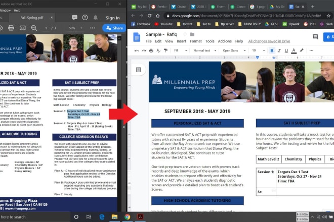Open the Help menu in Acrobat
334x222 pixels.
pos(17,11)
